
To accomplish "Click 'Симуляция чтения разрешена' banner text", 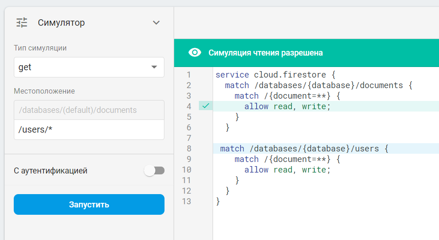I will [x=265, y=53].
